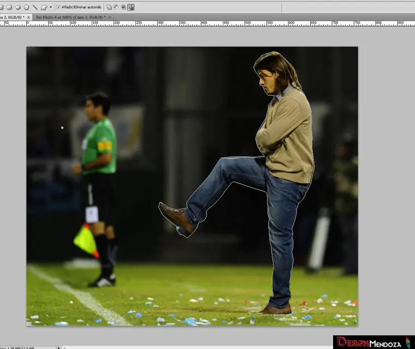Select the Polygon shape tool
The image size is (415, 349).
[x=26, y=8]
